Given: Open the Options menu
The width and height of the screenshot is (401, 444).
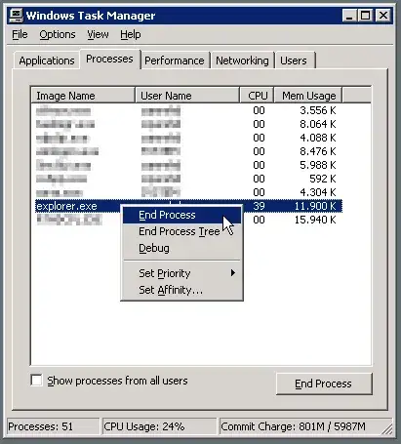Looking at the screenshot, I should (58, 34).
